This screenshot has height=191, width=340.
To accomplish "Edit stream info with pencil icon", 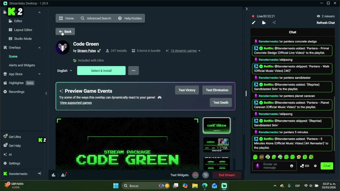I will 254,23.
